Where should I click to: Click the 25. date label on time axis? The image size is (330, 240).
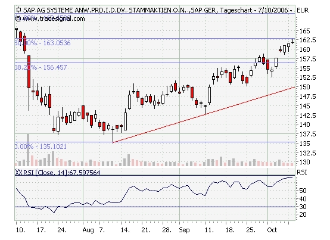[251, 230]
